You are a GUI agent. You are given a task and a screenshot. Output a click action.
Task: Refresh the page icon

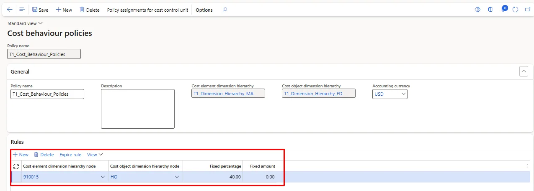point(516,9)
